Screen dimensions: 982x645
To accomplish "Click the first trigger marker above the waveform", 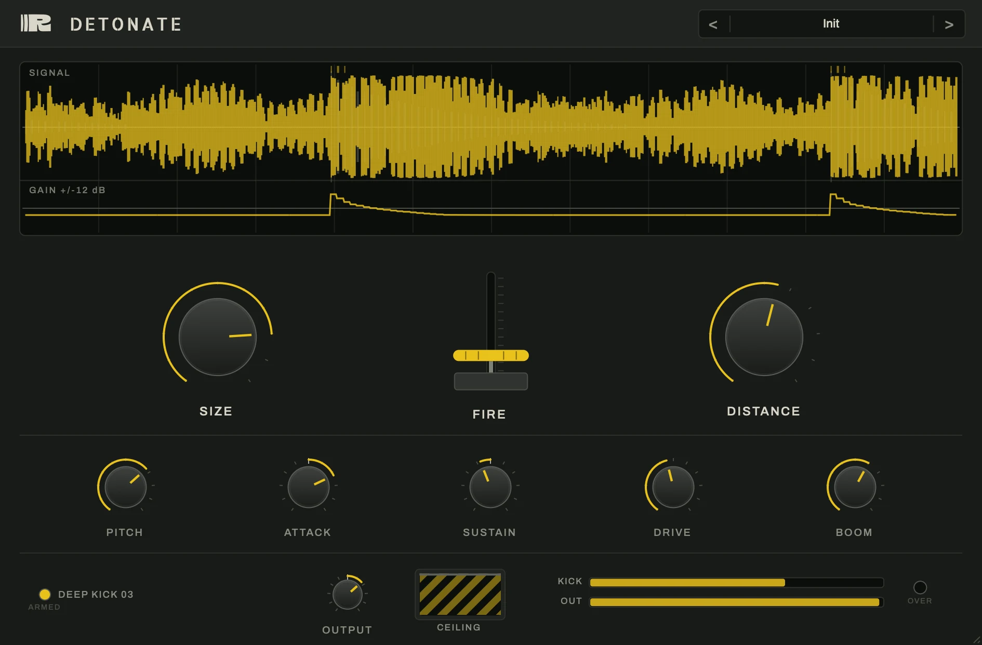I will 338,69.
